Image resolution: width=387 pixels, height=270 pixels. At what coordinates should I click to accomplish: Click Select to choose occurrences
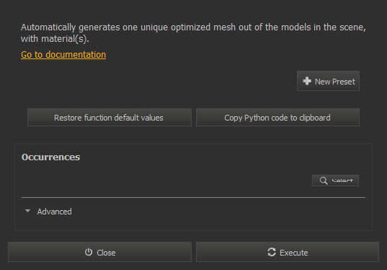(x=335, y=180)
